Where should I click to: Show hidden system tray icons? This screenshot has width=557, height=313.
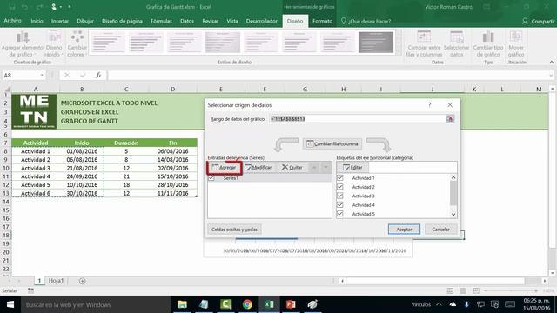click(x=439, y=304)
